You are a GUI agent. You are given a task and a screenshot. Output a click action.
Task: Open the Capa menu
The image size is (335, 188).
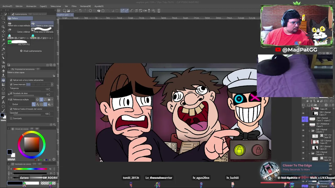pos(43,6)
